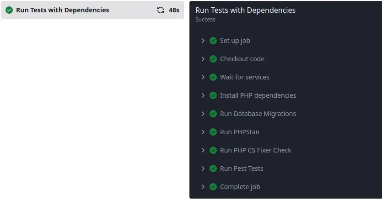Screen dimensions: 382x200
Task: Expand Run PHP CS Fixer Check chevron
Action: click(x=203, y=150)
